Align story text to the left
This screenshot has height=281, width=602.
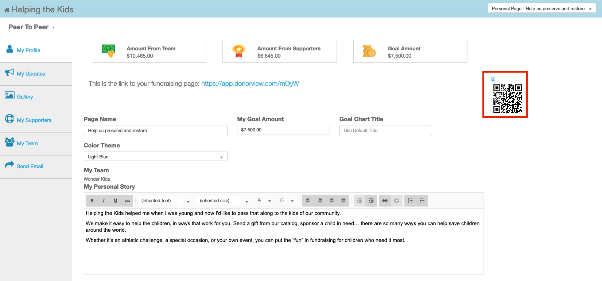pos(308,201)
